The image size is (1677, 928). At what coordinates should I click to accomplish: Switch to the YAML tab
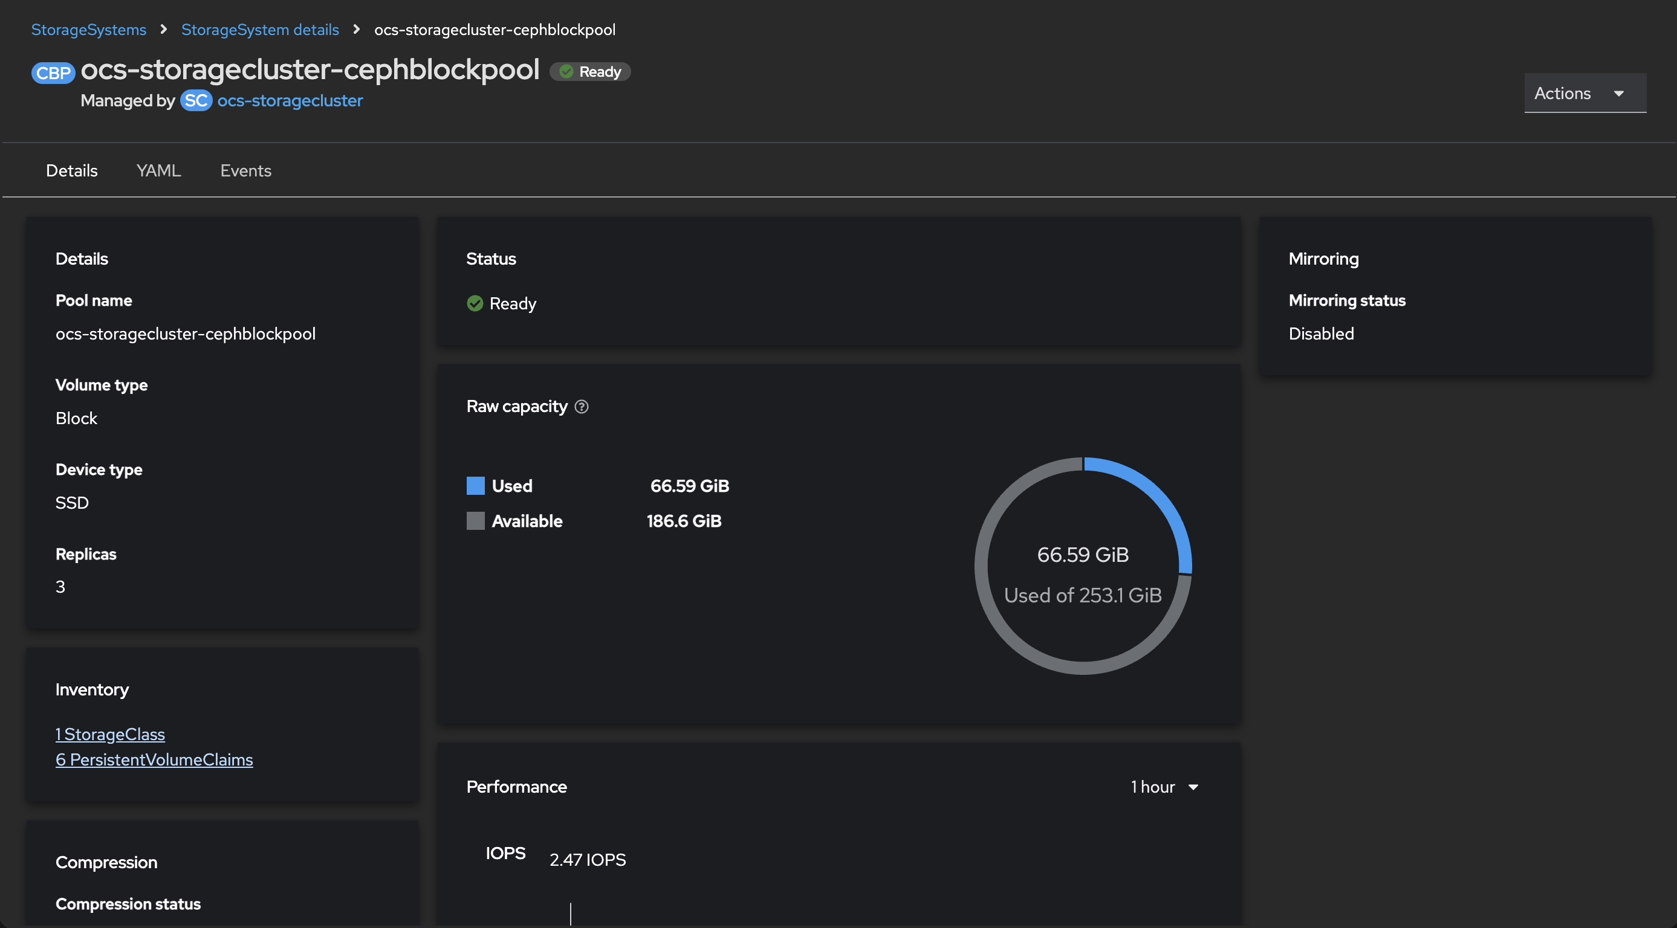tap(159, 170)
